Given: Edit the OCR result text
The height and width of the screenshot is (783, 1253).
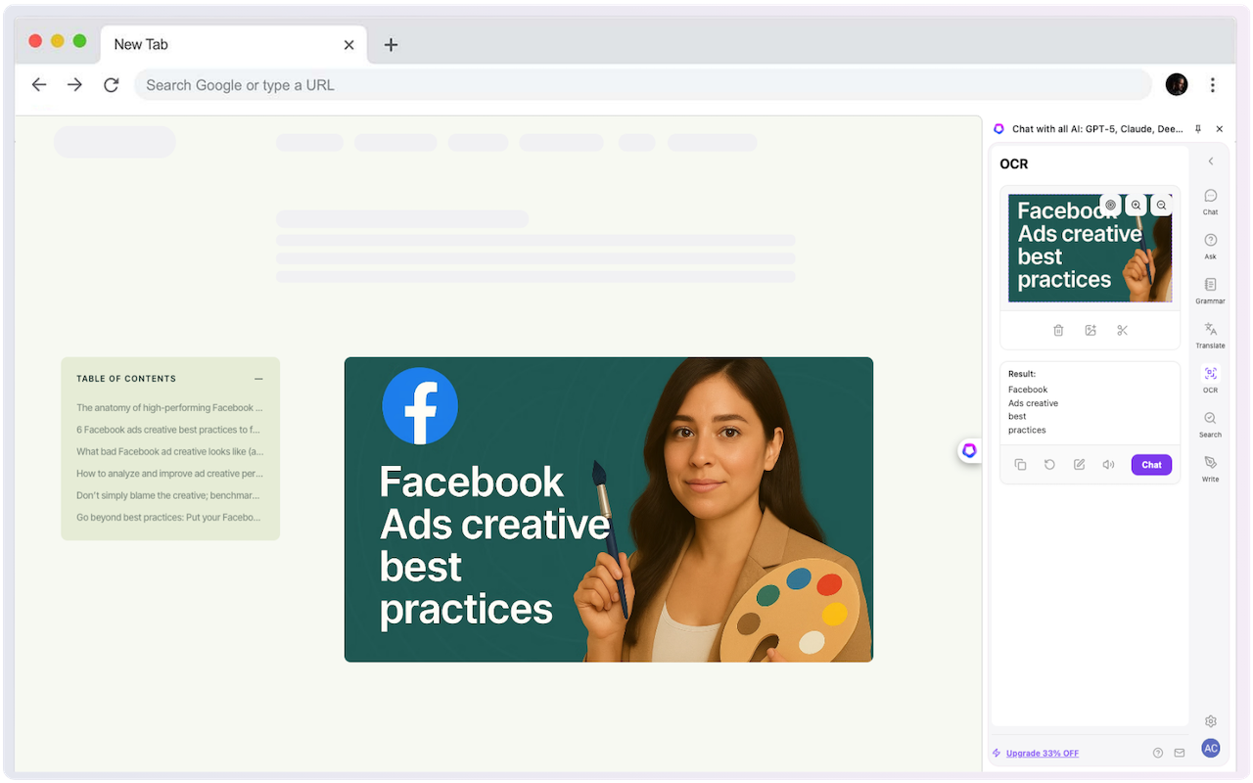Looking at the screenshot, I should [x=1079, y=465].
